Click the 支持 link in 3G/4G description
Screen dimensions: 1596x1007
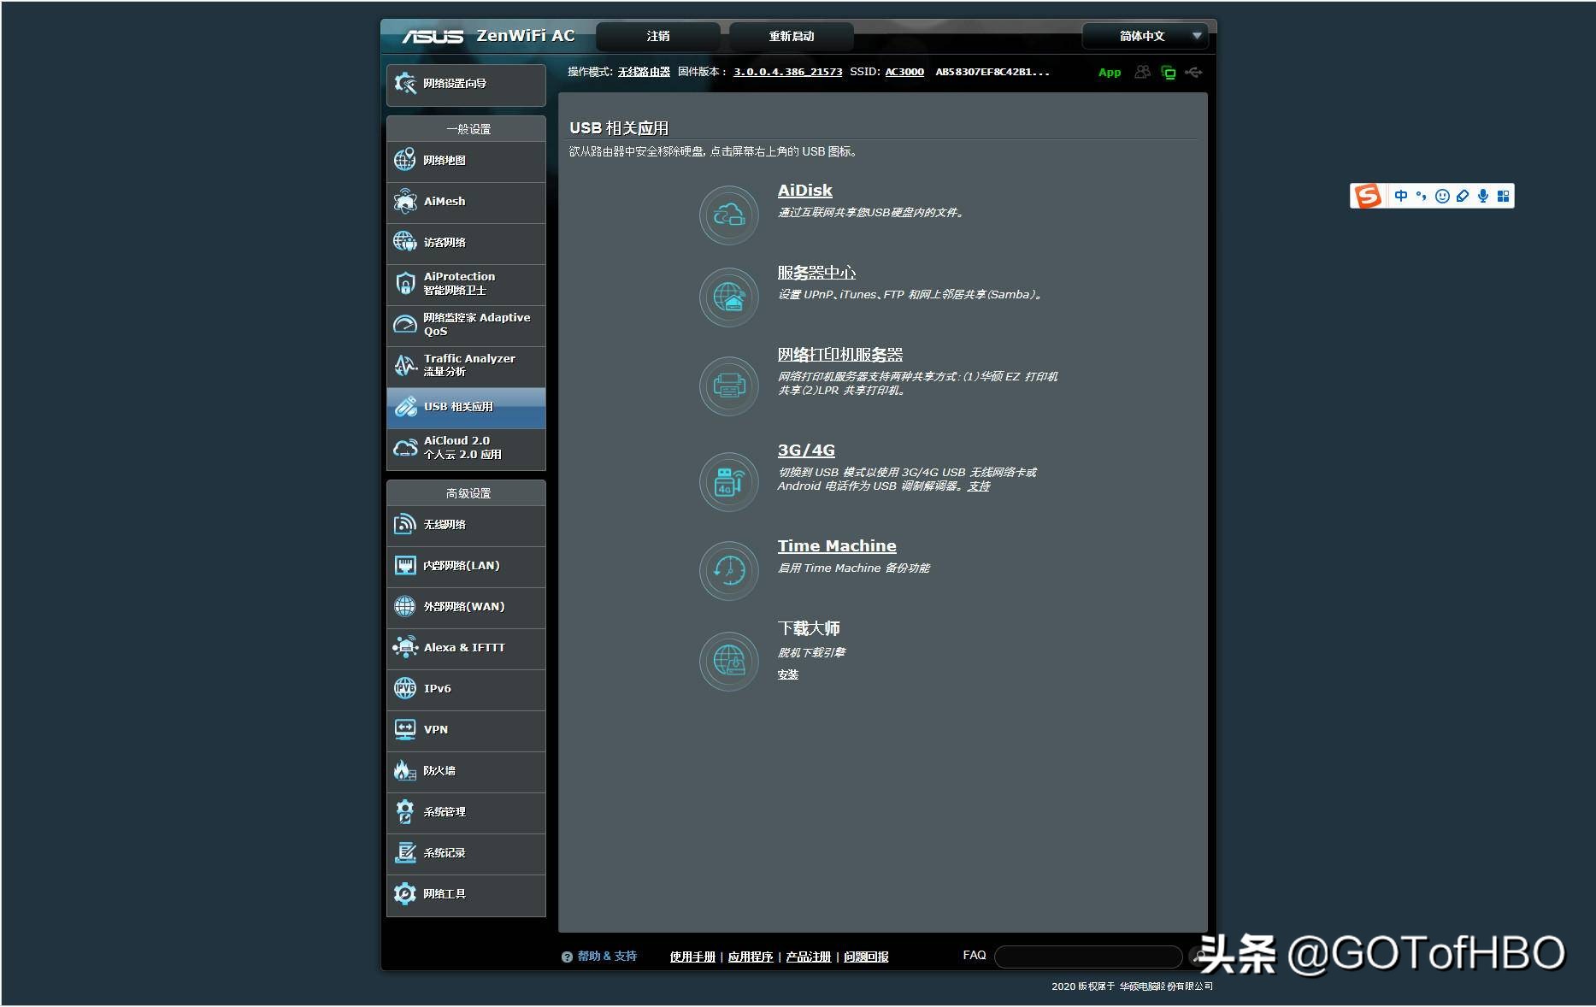click(x=979, y=486)
